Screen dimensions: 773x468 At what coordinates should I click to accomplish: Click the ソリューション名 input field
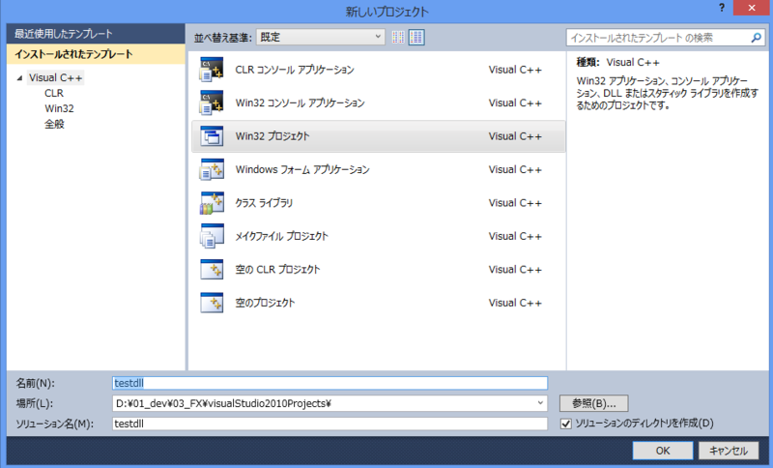(329, 424)
